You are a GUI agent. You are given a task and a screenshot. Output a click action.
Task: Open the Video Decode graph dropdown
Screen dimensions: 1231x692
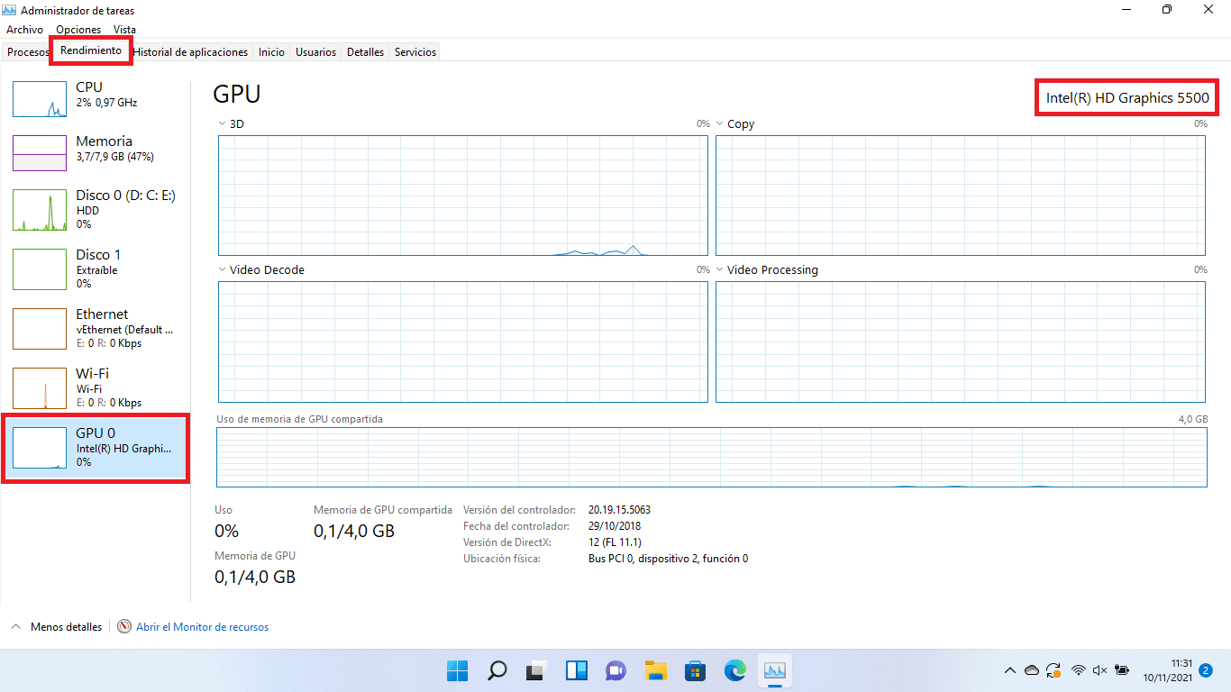pyautogui.click(x=223, y=270)
